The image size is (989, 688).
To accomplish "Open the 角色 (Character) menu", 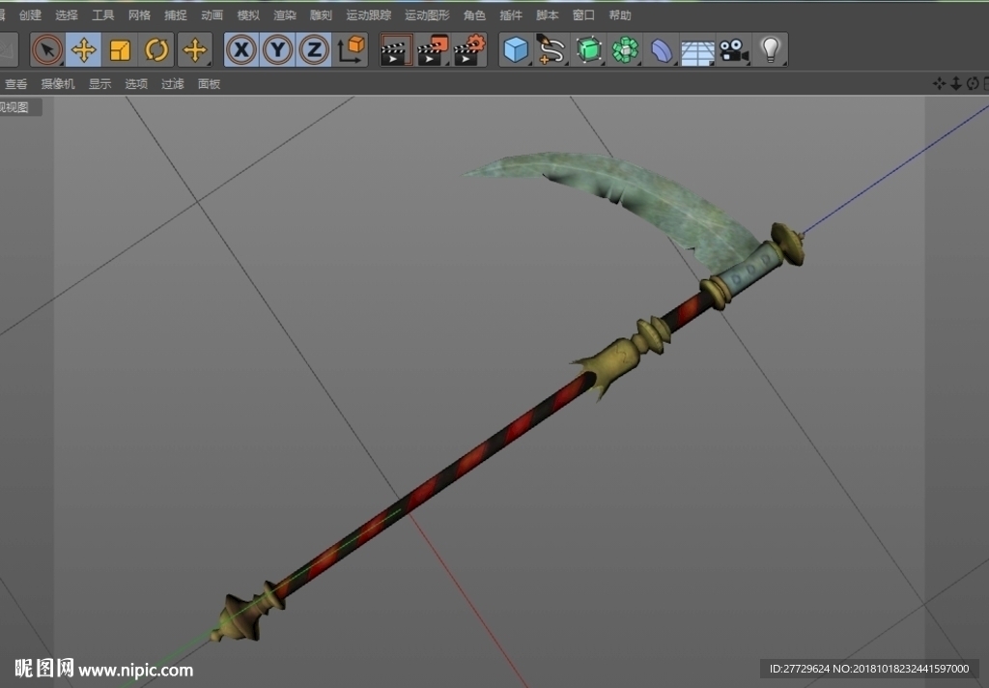I will 474,15.
